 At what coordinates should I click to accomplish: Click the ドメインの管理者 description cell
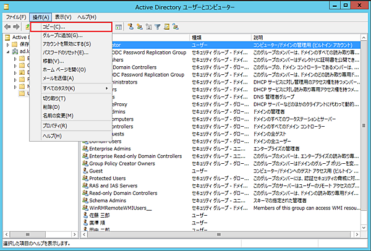click(x=269, y=112)
